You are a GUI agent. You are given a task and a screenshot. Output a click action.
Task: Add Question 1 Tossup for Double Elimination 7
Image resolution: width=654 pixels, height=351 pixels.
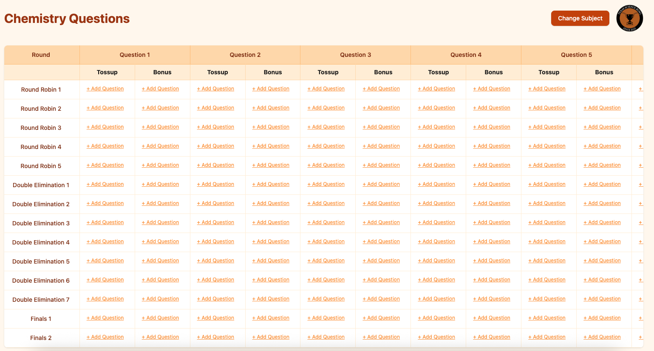coord(105,299)
